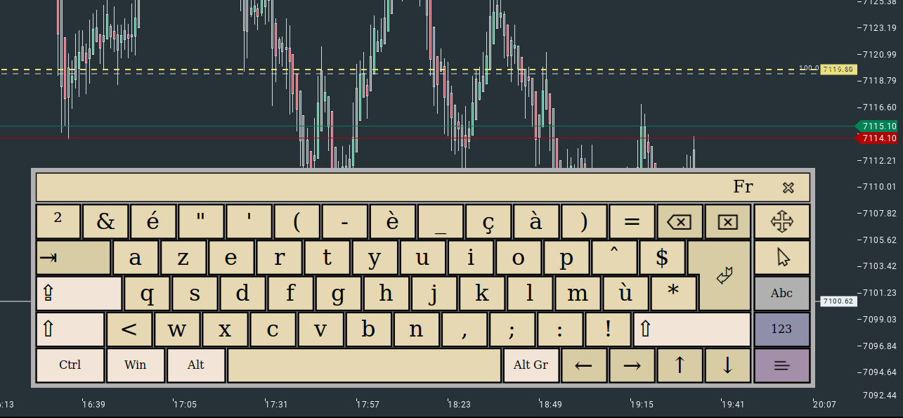Image resolution: width=903 pixels, height=418 pixels.
Task: Click the mouse pointer icon key
Action: [x=781, y=257]
